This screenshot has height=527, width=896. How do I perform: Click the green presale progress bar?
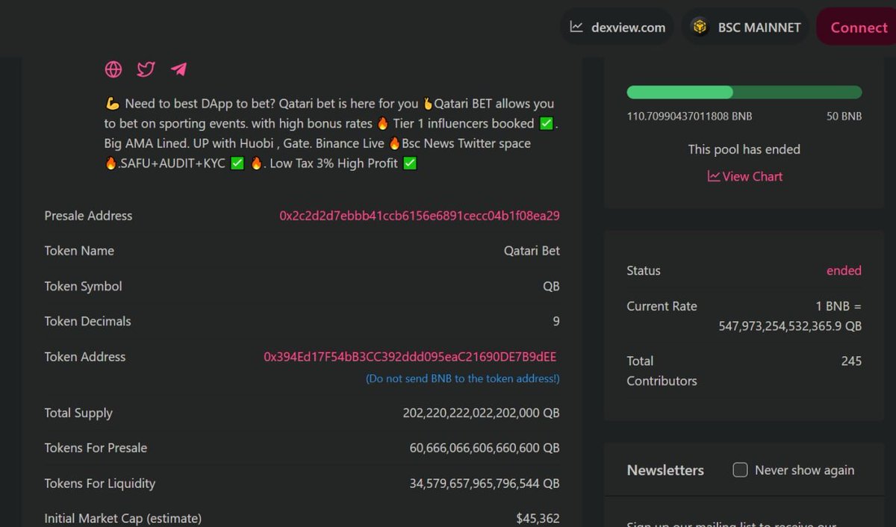pyautogui.click(x=679, y=92)
